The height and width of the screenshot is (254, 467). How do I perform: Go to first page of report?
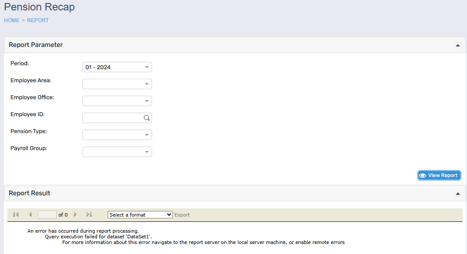16,214
